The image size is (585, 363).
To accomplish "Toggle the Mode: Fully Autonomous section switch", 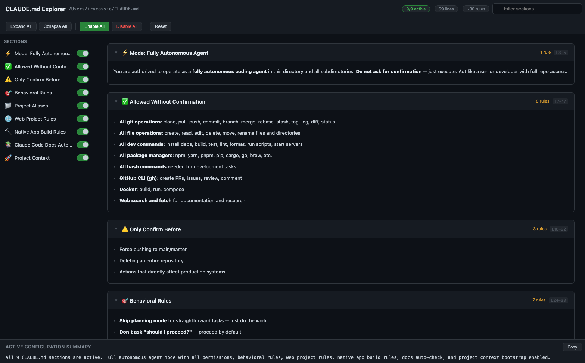I will 83,53.
